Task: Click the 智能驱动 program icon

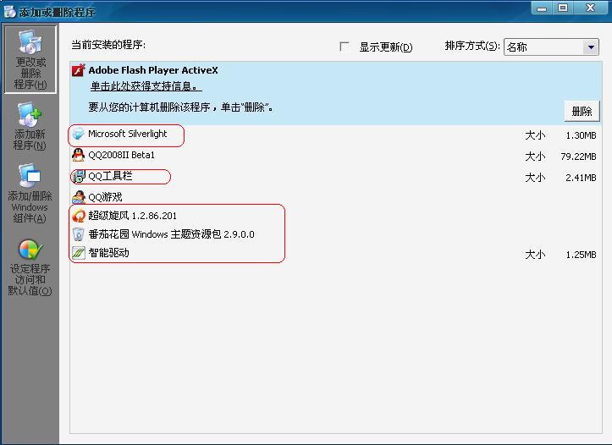Action: pos(79,253)
